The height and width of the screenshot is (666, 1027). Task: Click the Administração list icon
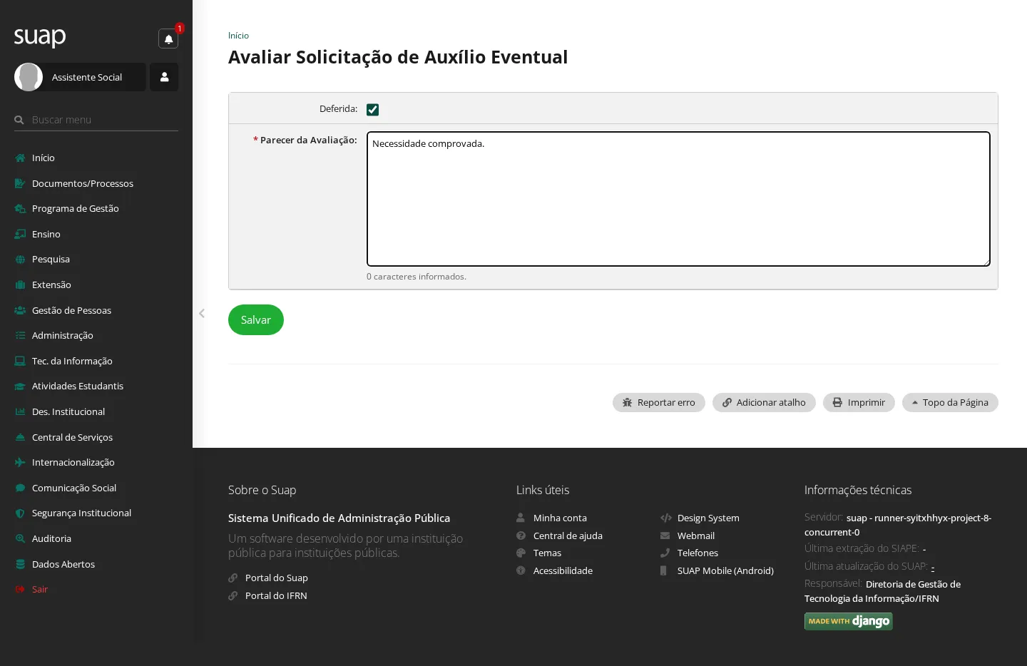coord(20,335)
